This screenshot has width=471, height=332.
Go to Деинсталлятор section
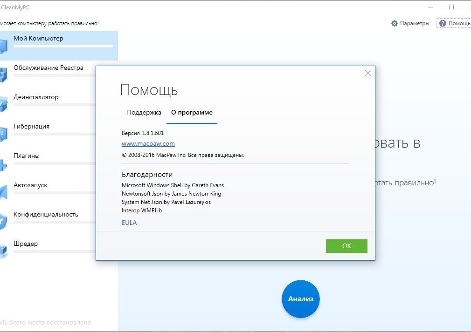tap(36, 97)
